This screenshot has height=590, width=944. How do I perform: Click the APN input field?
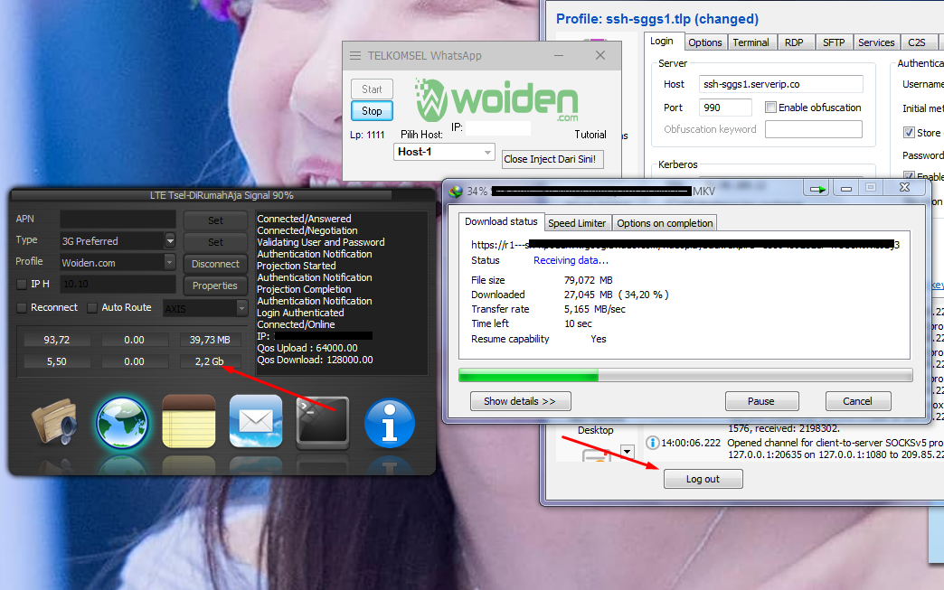coord(118,219)
